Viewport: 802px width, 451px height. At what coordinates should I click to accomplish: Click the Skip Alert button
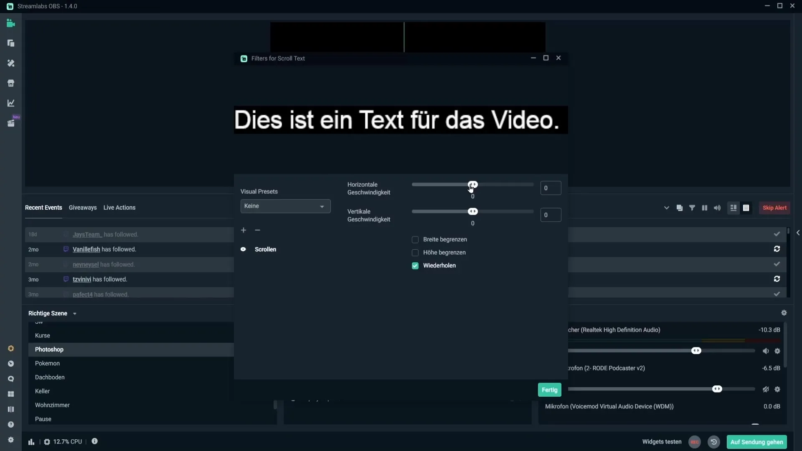(774, 207)
